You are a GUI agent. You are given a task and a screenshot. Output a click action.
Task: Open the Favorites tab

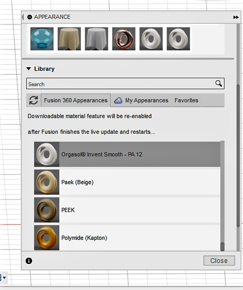[x=186, y=100]
